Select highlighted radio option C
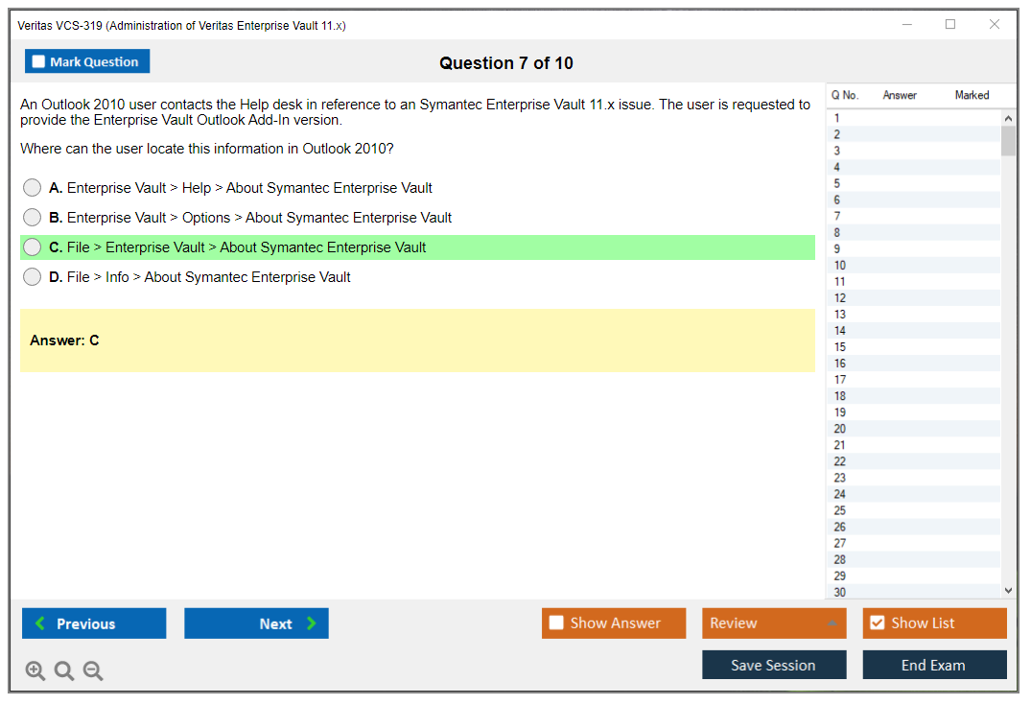Image resolution: width=1031 pixels, height=705 pixels. tap(33, 247)
